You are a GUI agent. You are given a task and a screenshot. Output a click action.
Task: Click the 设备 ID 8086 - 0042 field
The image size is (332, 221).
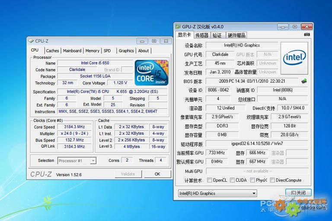tap(218, 90)
